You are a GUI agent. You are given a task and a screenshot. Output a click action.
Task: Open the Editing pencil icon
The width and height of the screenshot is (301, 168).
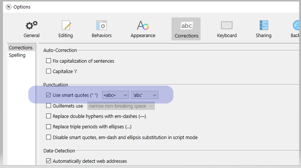(x=66, y=25)
